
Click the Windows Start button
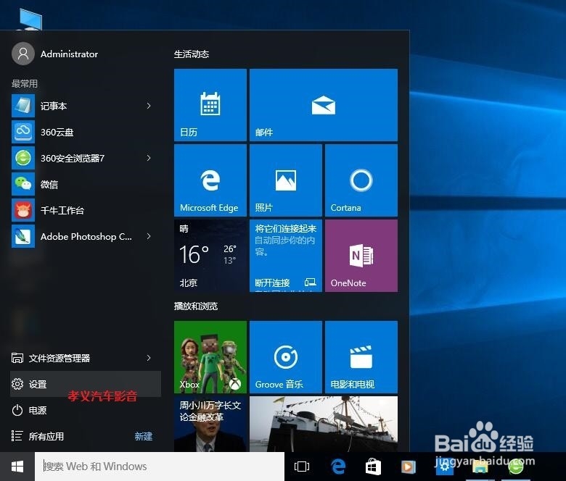(17, 467)
